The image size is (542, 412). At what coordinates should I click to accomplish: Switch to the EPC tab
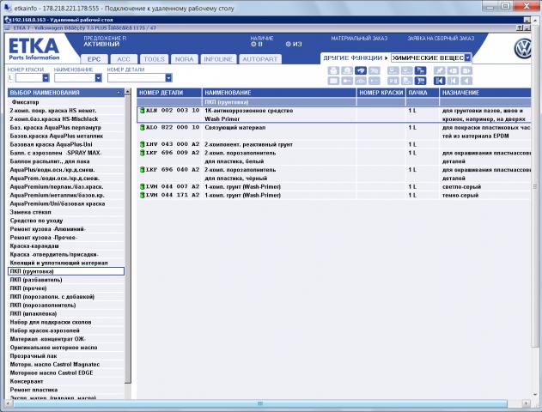(94, 59)
